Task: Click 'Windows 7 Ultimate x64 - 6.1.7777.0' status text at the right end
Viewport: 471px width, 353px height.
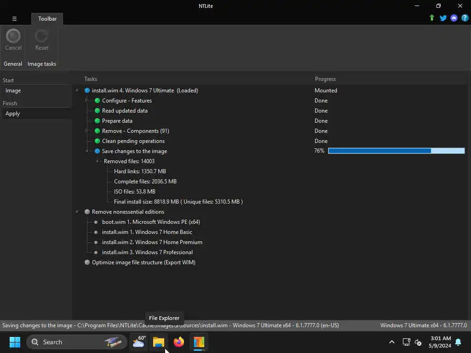Action: click(x=424, y=325)
